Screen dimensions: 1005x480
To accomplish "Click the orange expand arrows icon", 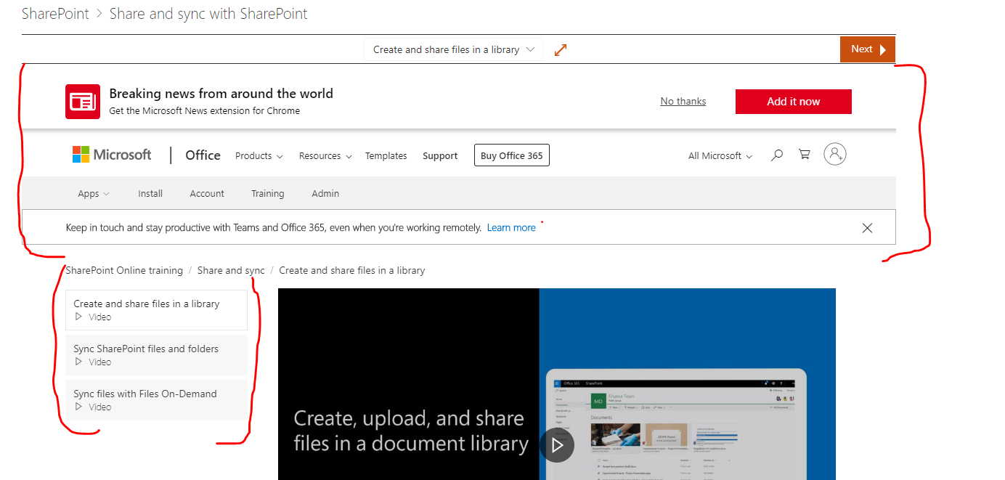I will 559,49.
